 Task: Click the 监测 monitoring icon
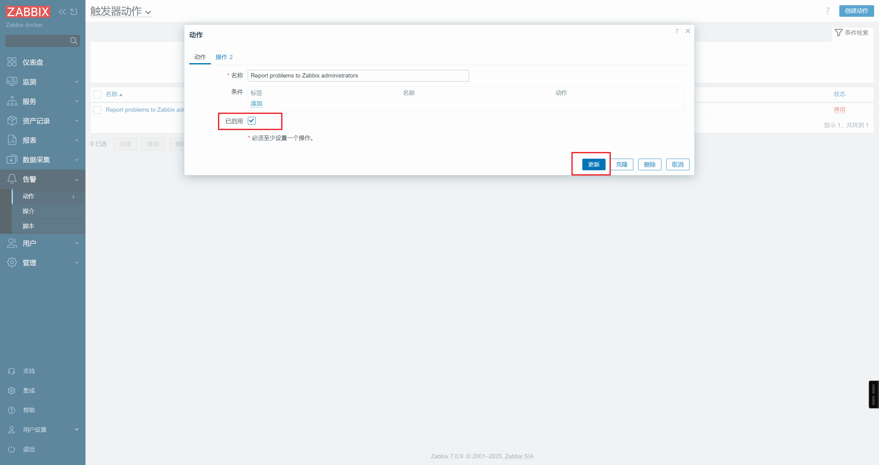[12, 81]
